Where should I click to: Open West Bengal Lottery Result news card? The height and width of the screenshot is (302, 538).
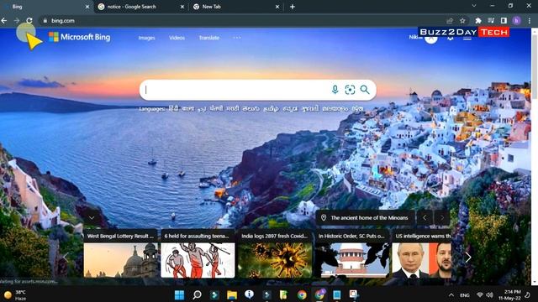[121, 253]
